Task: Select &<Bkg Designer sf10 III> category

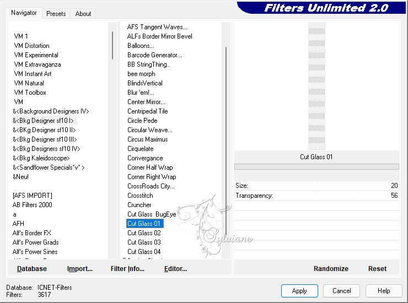Action: click(45, 139)
